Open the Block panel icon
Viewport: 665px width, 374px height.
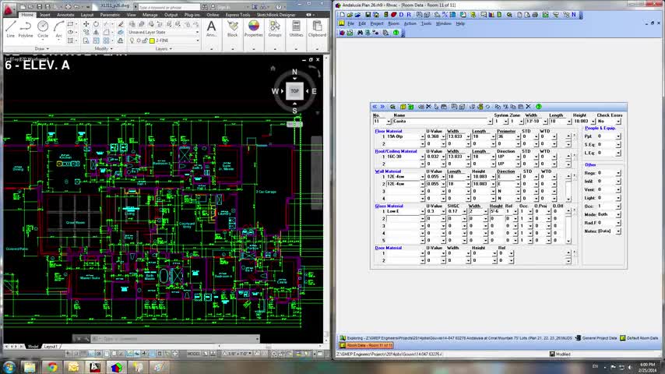[232, 27]
